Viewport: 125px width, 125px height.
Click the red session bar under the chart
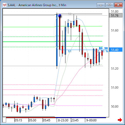pos(31,118)
